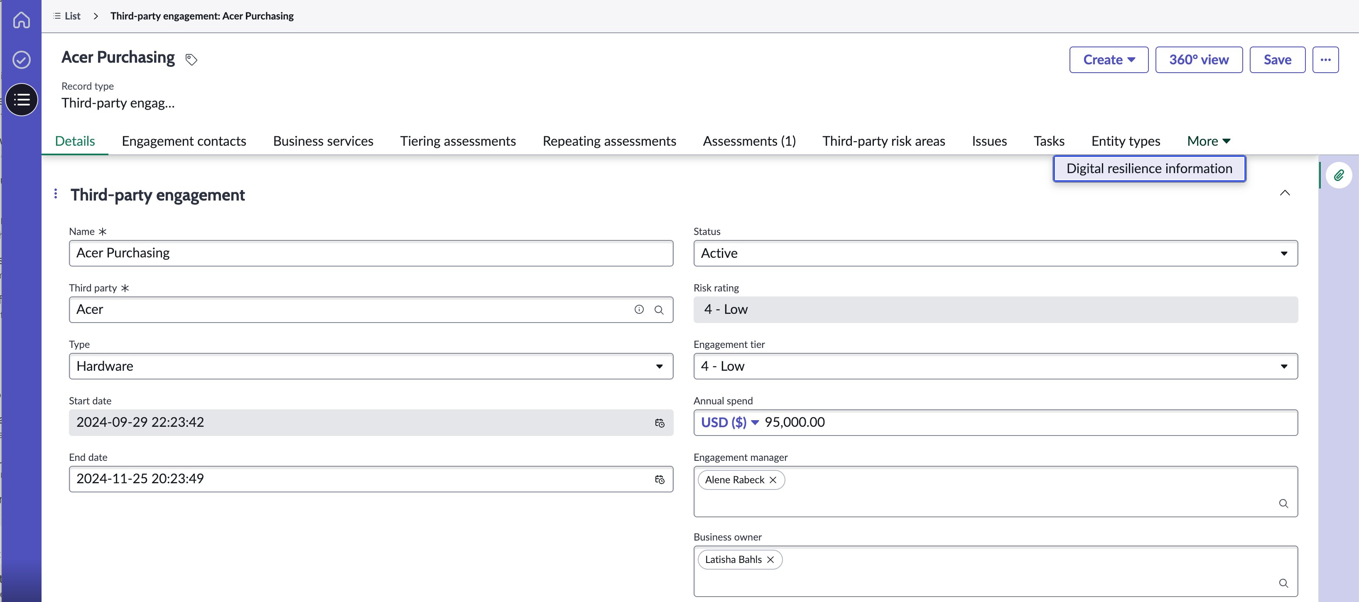Open the attachments paperclip icon

(1339, 175)
